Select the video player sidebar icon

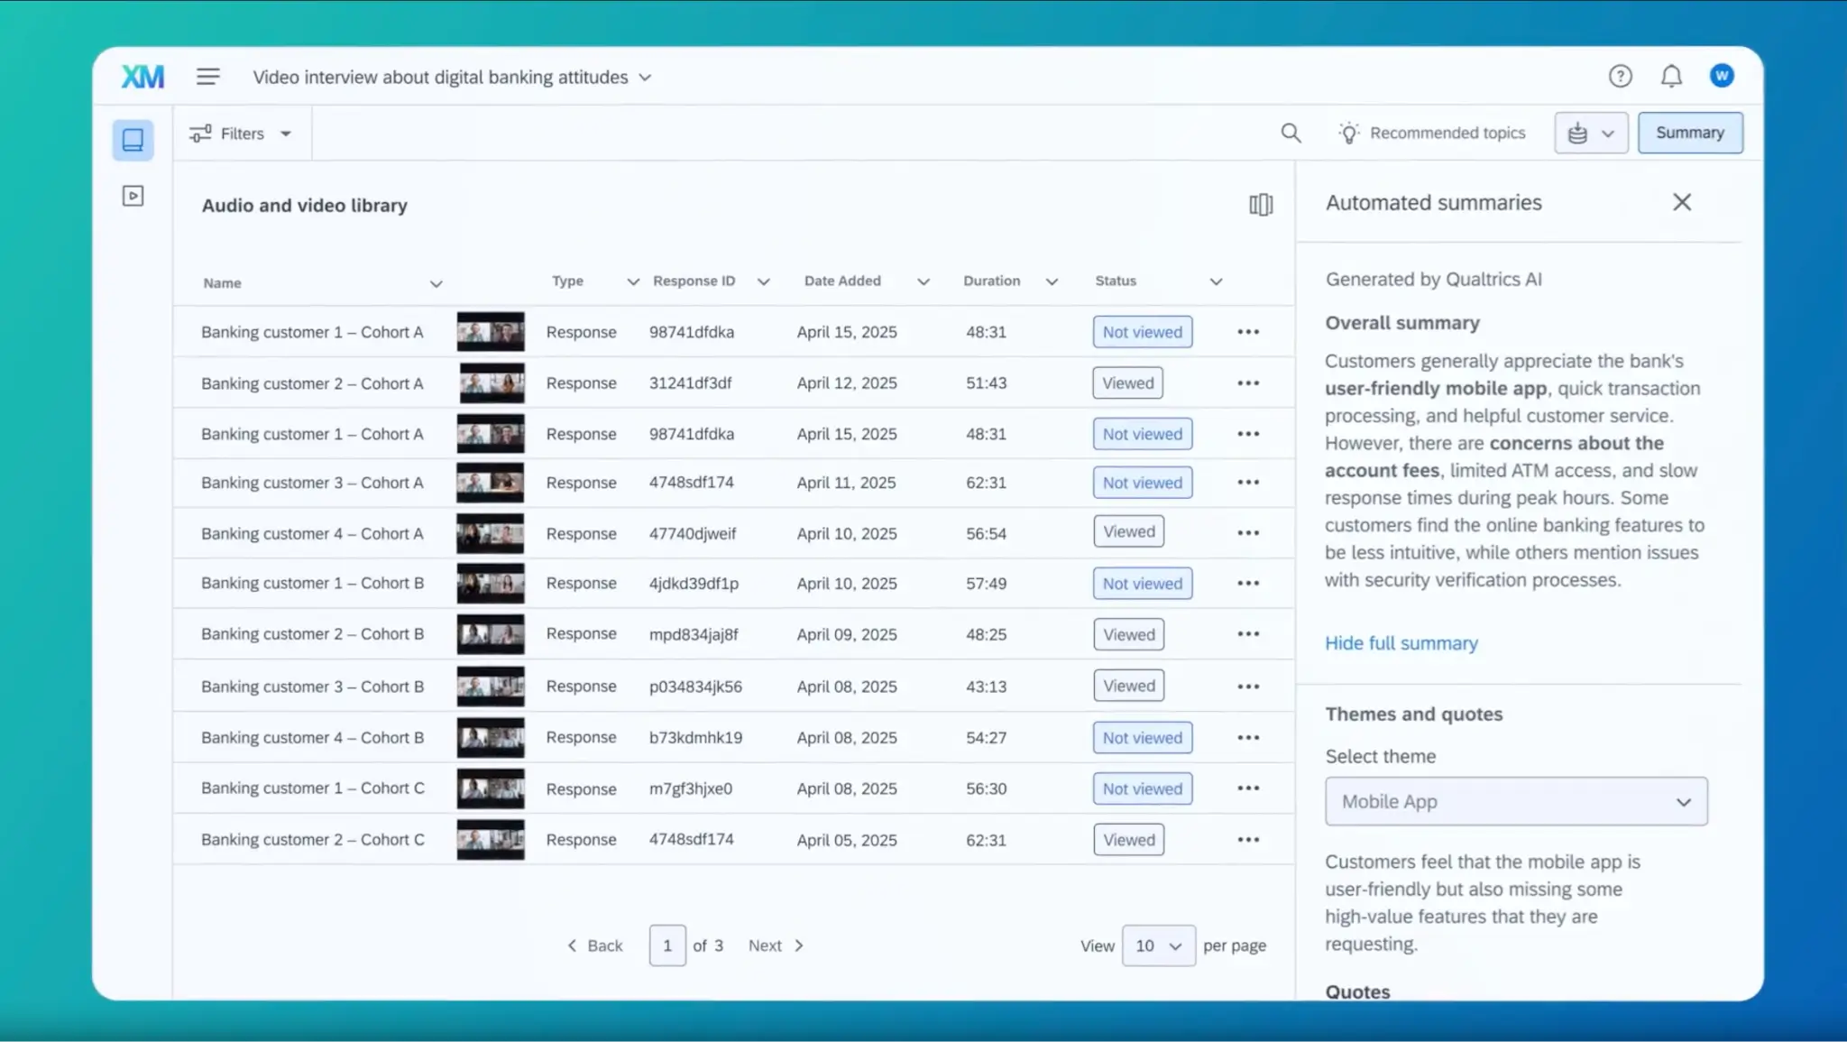click(x=133, y=196)
